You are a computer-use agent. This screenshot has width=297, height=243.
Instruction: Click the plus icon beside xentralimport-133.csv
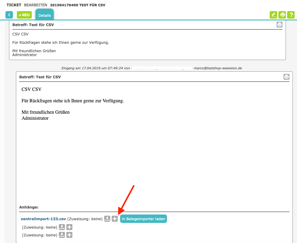point(115,219)
